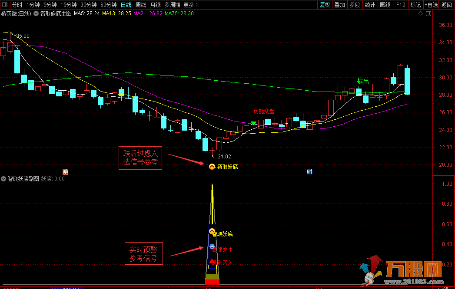Open F10 company info
The height and width of the screenshot is (289, 455).
pyautogui.click(x=400, y=5)
